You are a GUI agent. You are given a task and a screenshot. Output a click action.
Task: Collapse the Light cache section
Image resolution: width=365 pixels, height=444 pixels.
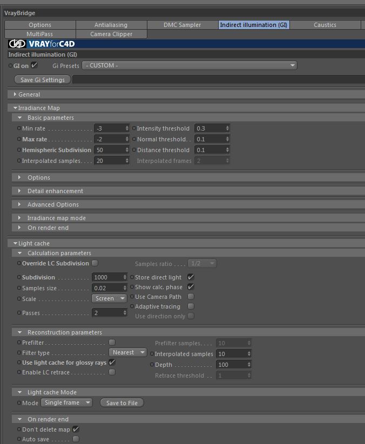click(15, 243)
